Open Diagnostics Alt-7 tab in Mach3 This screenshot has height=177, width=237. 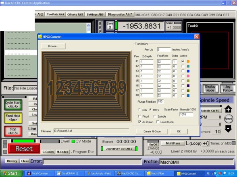(x=120, y=14)
